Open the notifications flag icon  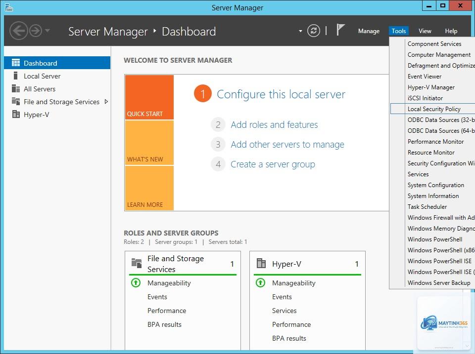coord(340,30)
